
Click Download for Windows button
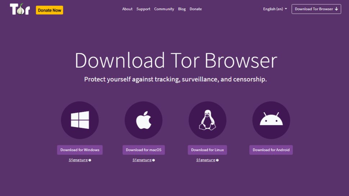80,150
